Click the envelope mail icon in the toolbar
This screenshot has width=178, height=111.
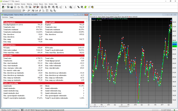(75, 7)
